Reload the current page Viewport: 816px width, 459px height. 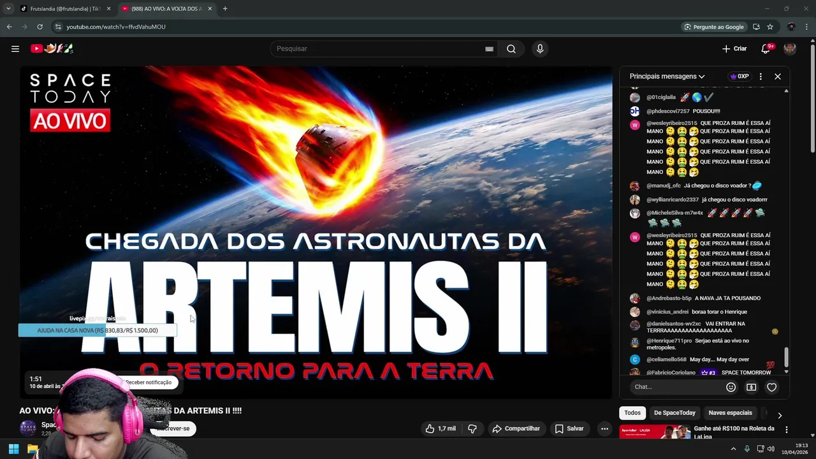click(x=40, y=27)
